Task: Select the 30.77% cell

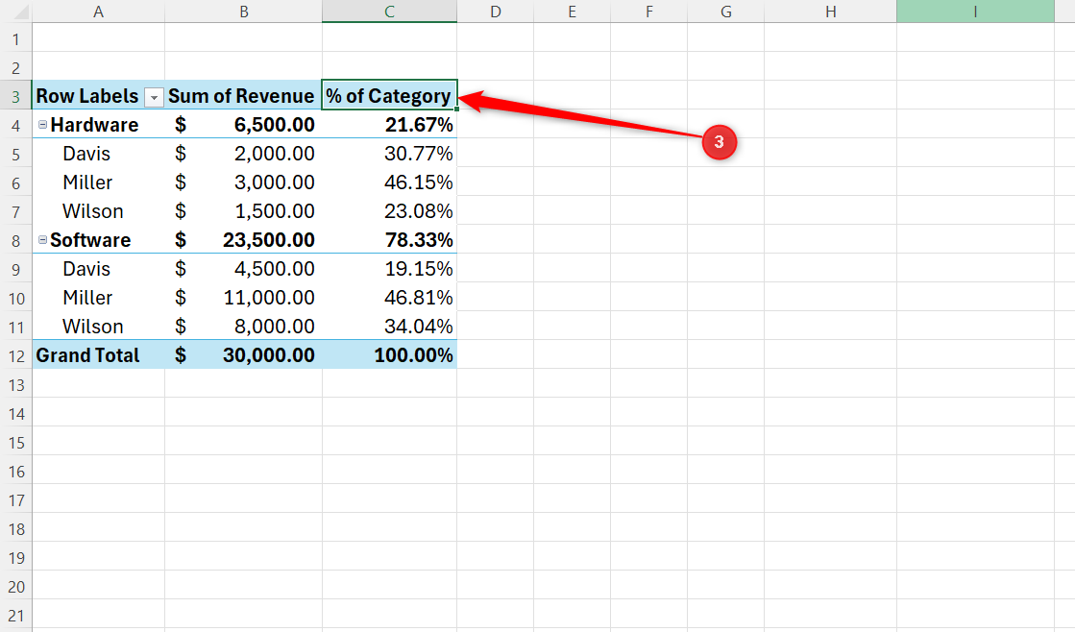Action: 389,154
